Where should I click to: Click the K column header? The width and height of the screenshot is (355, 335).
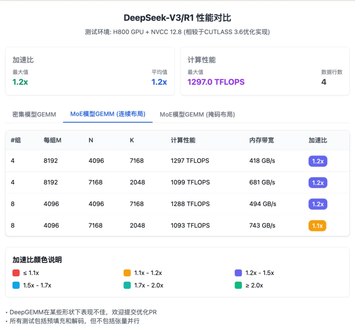click(132, 140)
